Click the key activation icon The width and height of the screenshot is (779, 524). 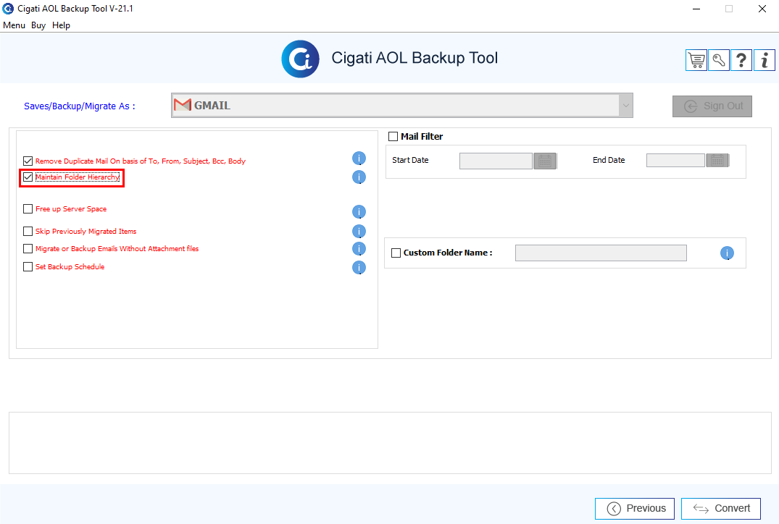[x=718, y=61]
